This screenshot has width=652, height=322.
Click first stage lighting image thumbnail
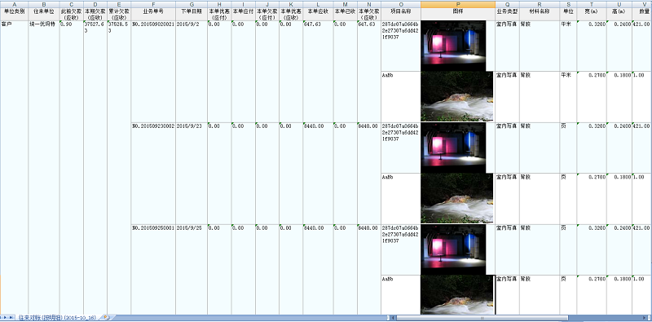pyautogui.click(x=453, y=46)
